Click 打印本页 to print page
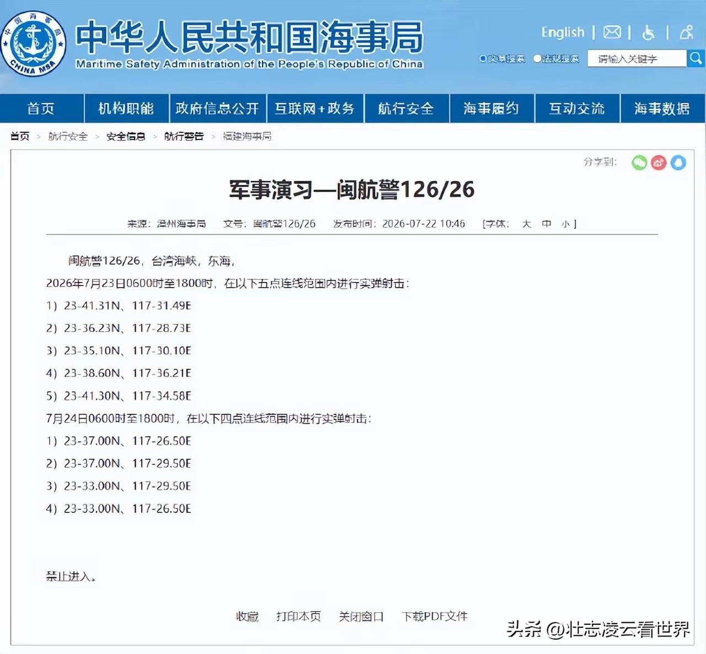This screenshot has width=706, height=654. pos(298,617)
